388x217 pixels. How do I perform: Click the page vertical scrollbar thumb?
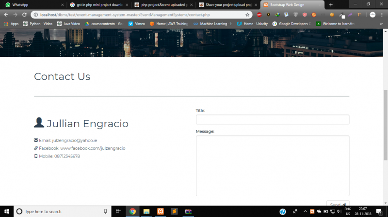point(385,125)
